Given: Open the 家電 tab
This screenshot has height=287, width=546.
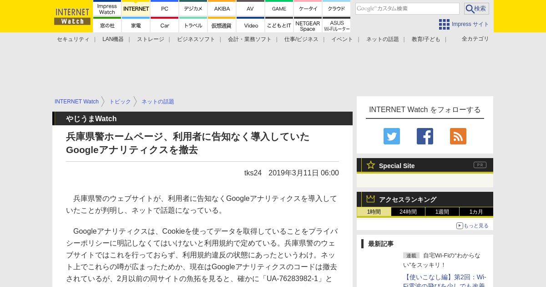Looking at the screenshot, I should click(136, 25).
